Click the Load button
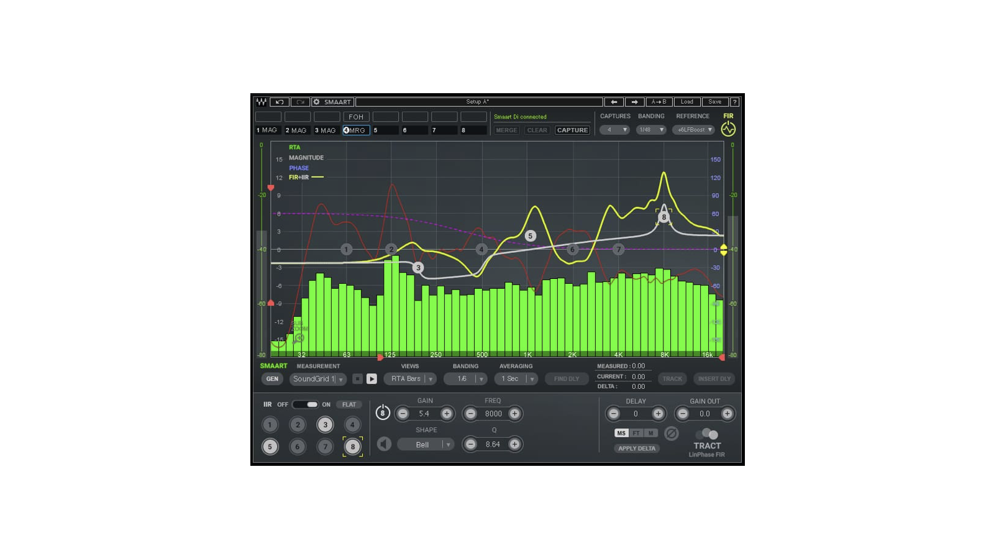This screenshot has height=559, width=994. pos(687,102)
